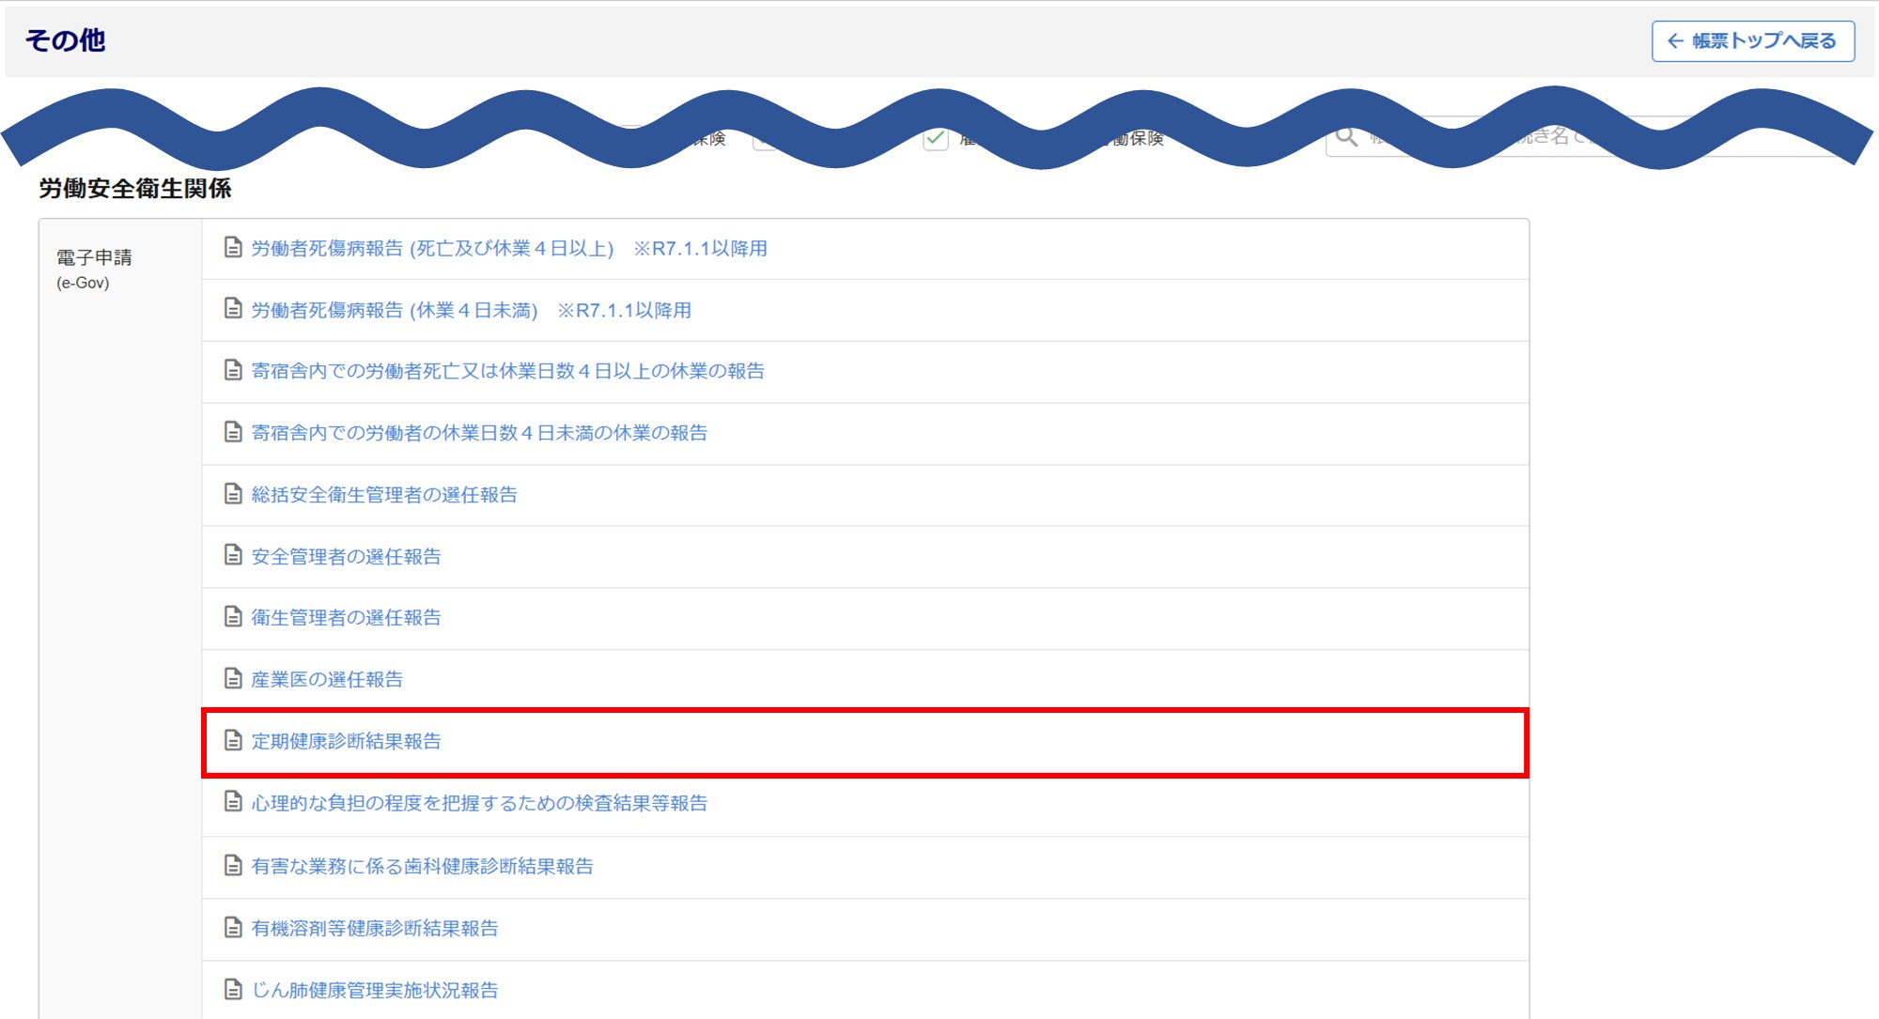Click document icon beside 労働者死傷病報告 (休業4日未満)
This screenshot has height=1019, width=1879.
(x=233, y=309)
